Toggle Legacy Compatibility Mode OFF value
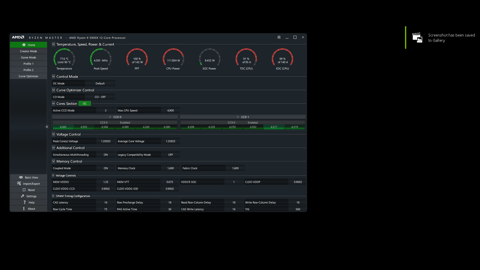Viewport: 480px width, 270px height. [170, 155]
